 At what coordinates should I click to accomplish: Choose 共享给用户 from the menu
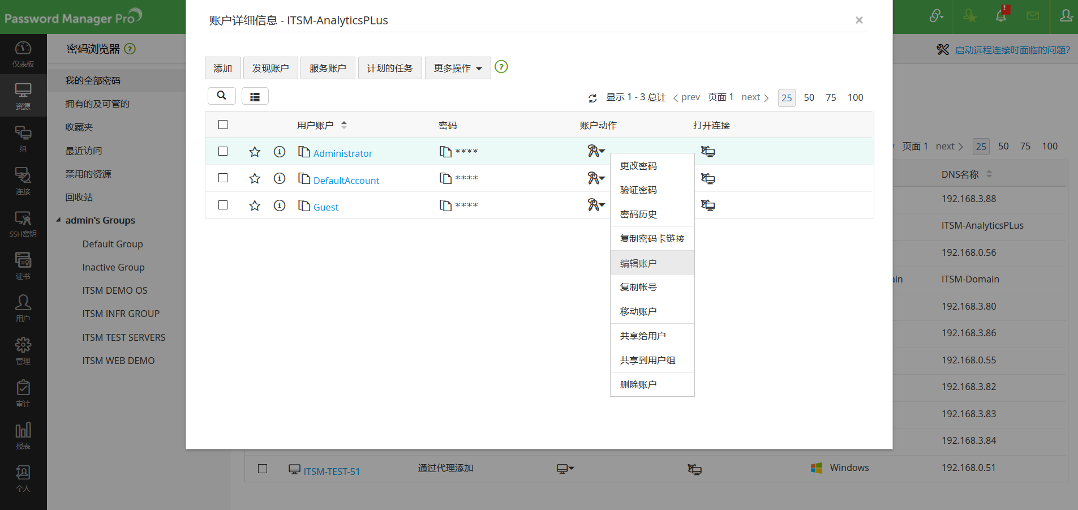[x=652, y=336]
